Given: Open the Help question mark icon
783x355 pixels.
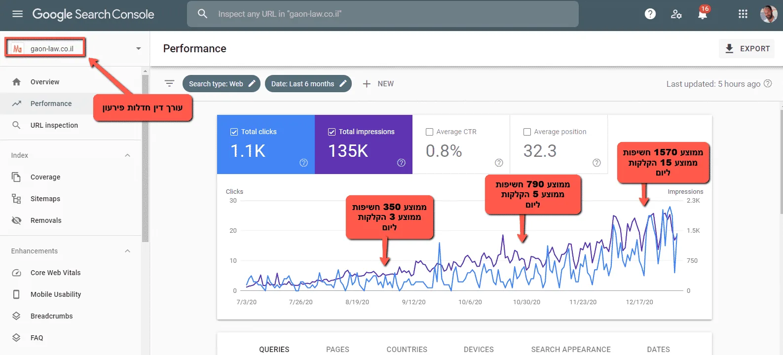Looking at the screenshot, I should point(650,14).
